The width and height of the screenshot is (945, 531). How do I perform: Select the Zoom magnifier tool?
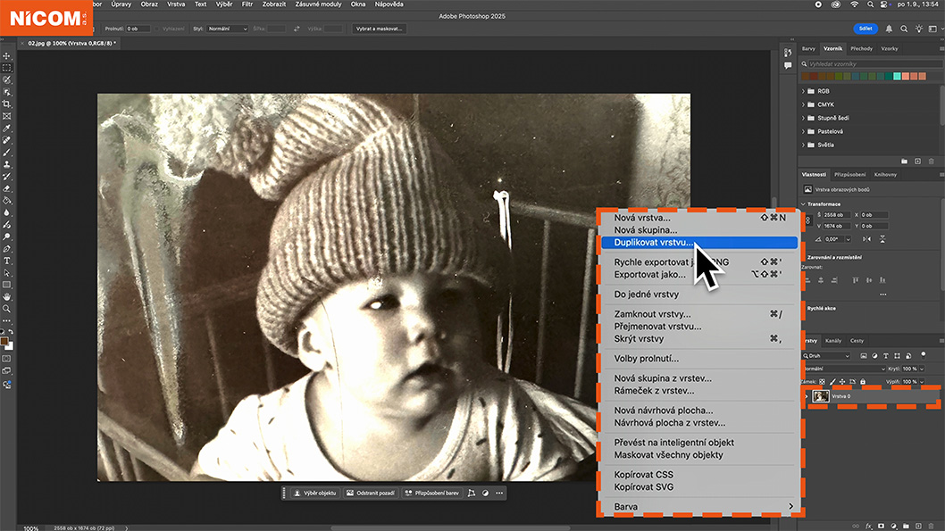(x=7, y=309)
